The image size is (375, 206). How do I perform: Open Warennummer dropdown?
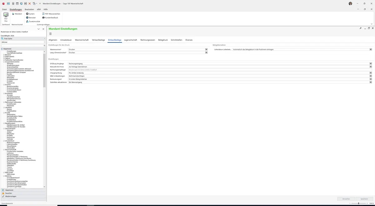pyautogui.click(x=206, y=49)
